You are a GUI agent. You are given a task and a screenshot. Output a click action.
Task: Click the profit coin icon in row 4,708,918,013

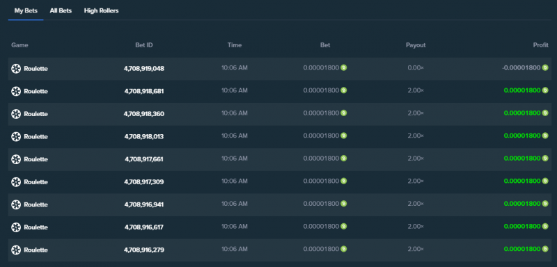coord(545,136)
